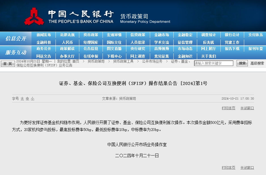
Task: Open 市场动态 section
Action: click(185, 49)
